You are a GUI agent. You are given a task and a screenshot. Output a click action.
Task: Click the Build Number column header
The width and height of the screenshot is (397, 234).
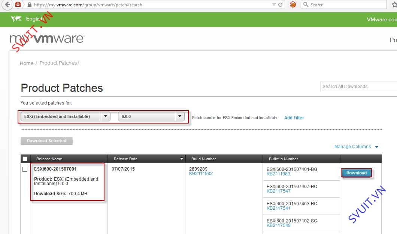tap(204, 159)
